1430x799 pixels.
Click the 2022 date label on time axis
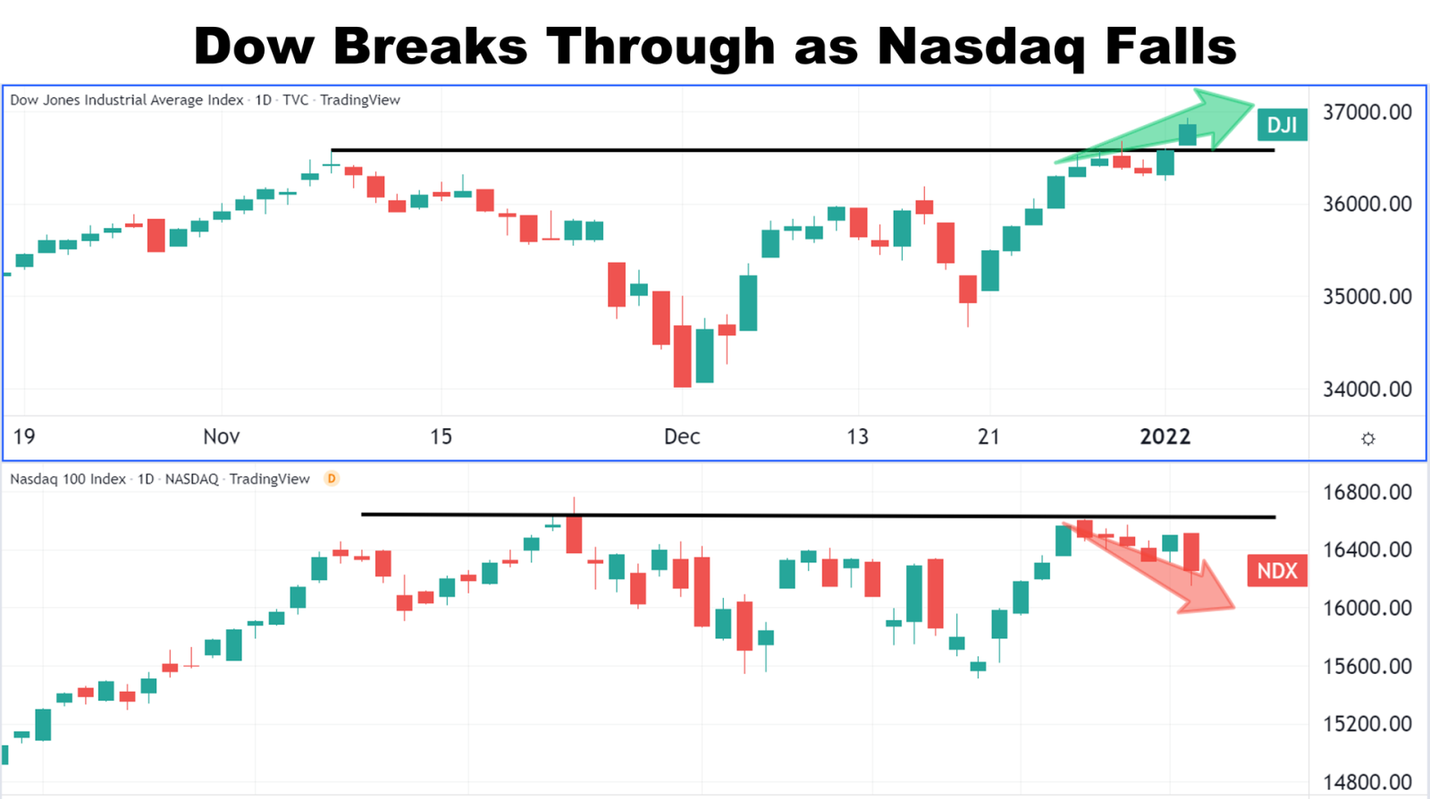(1165, 437)
